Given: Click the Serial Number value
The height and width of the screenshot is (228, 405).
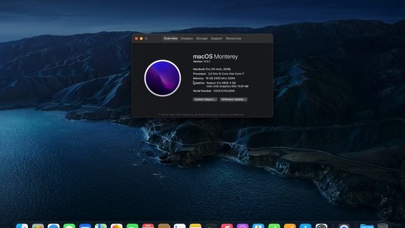Looking at the screenshot, I should pos(224,91).
